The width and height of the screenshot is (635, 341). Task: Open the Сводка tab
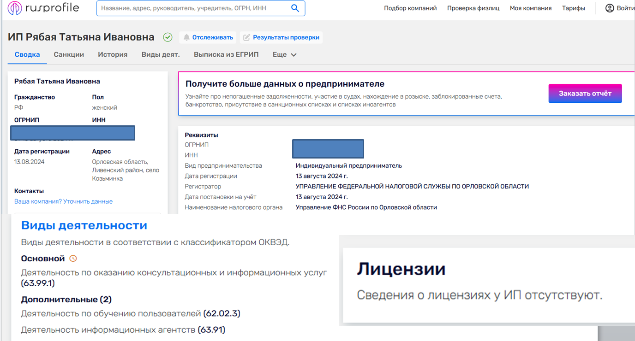pyautogui.click(x=27, y=54)
